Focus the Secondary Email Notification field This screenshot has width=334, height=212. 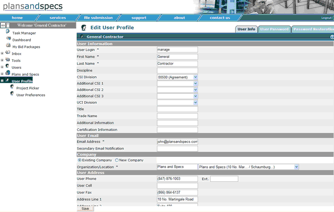point(178,148)
